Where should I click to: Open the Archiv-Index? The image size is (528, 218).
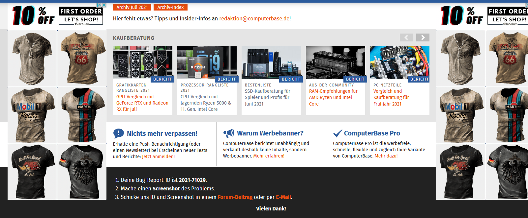click(x=170, y=7)
